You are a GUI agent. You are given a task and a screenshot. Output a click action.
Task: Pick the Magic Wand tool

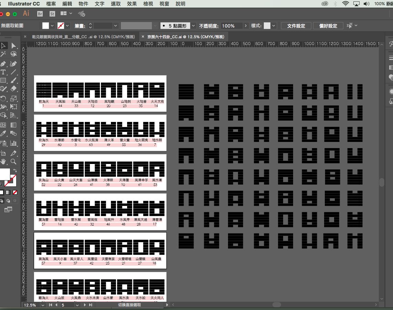3,54
